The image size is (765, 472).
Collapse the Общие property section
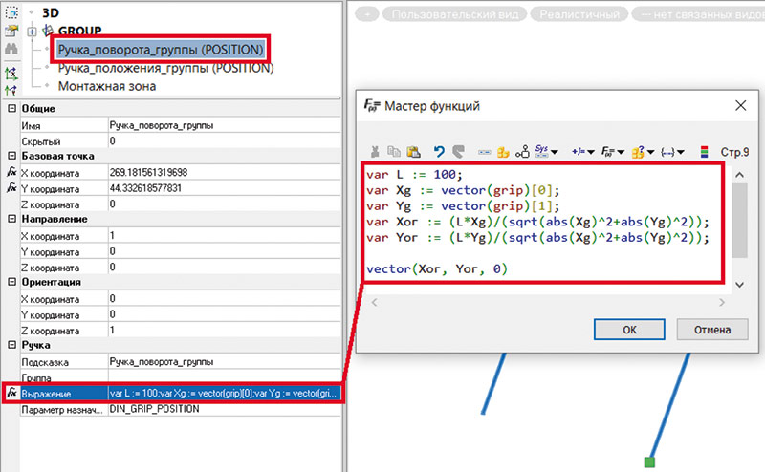(11, 109)
